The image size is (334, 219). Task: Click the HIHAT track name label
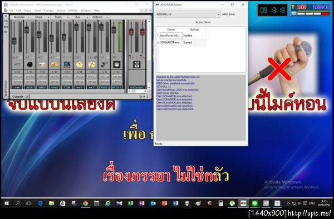[x=55, y=87]
